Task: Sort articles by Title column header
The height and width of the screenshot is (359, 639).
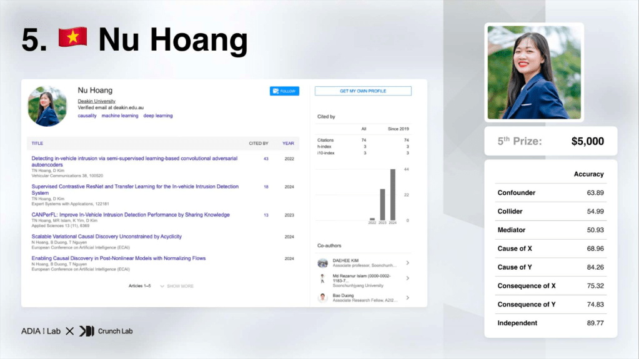Action: tap(37, 143)
